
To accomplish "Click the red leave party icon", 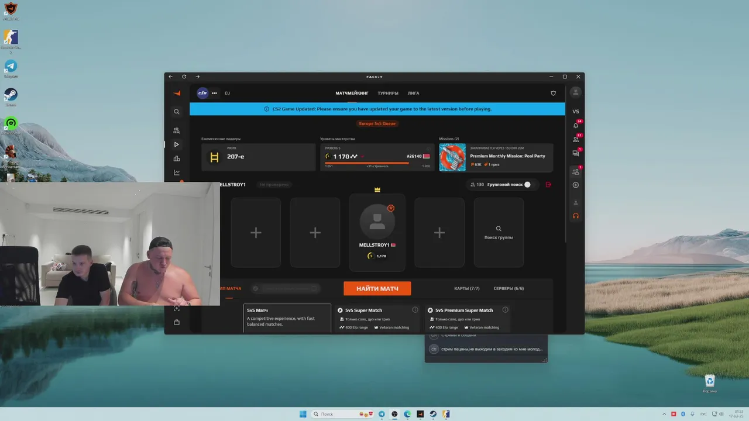I will click(x=548, y=185).
